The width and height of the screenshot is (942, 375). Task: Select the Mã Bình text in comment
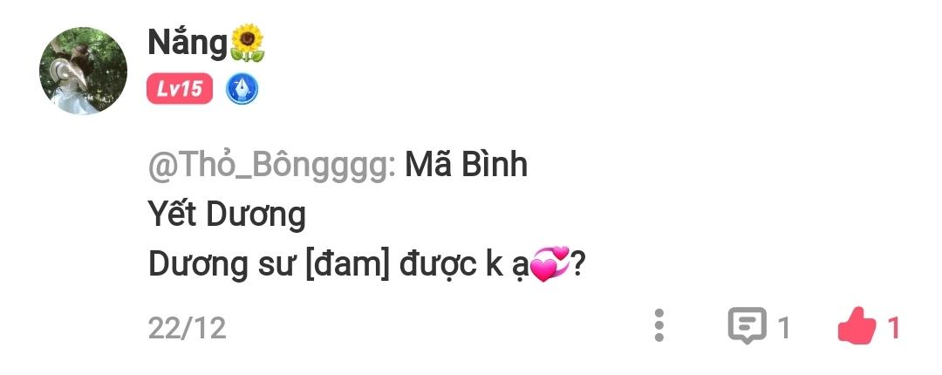coord(466,165)
